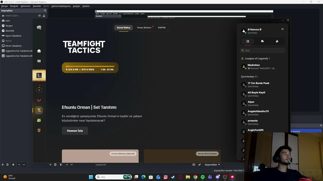Screen dimensions: 323x181
Task: Open source properties gear icon
Action: [13, 165]
